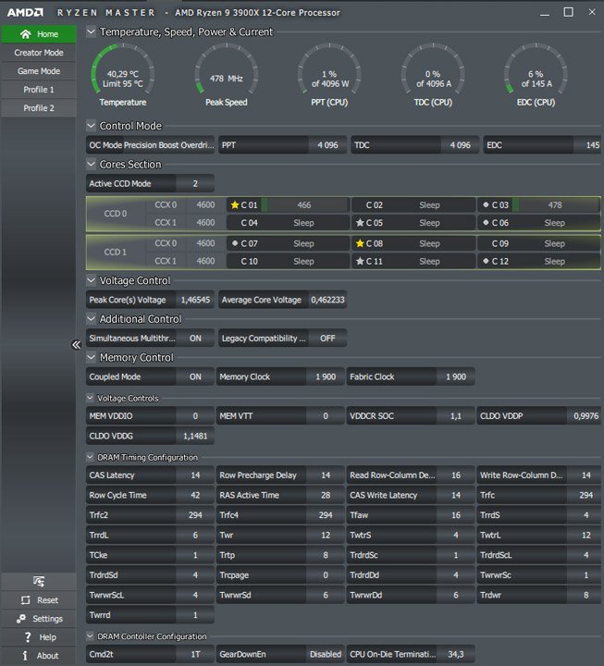
Task: Click the silver star on core C 05
Action: (360, 223)
